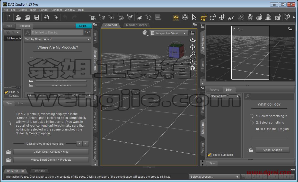Viewport: 298px width, 182px height.
Task: Select the Spot Render camera tool
Action: (x=278, y=18)
